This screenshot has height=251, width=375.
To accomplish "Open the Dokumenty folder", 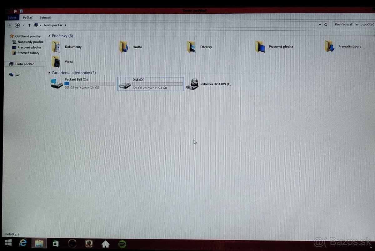I will (x=67, y=47).
